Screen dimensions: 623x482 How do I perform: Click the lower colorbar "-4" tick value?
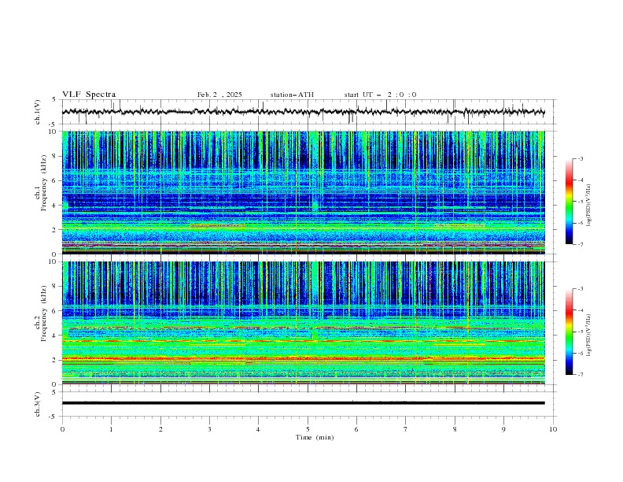tap(581, 310)
